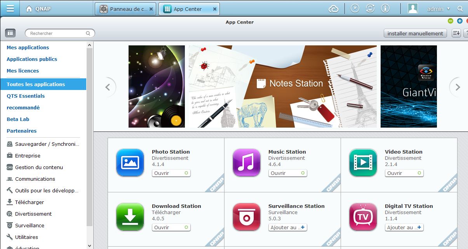Show next banner slide
Screen dimensions: 468x249
point(458,87)
